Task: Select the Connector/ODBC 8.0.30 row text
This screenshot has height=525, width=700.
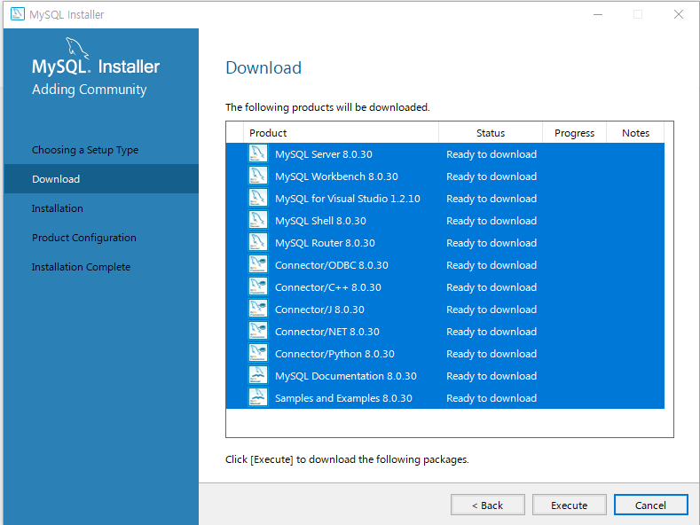Action: click(332, 265)
